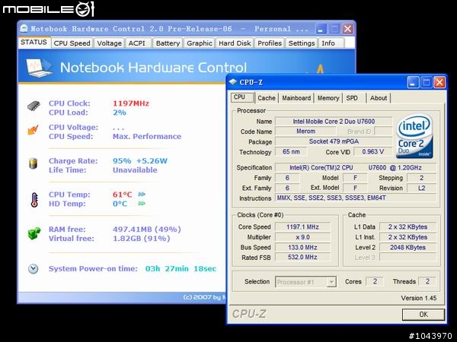457x342 pixels.
Task: Click the Notebook Hardware Control title bar icon
Action: click(x=24, y=29)
